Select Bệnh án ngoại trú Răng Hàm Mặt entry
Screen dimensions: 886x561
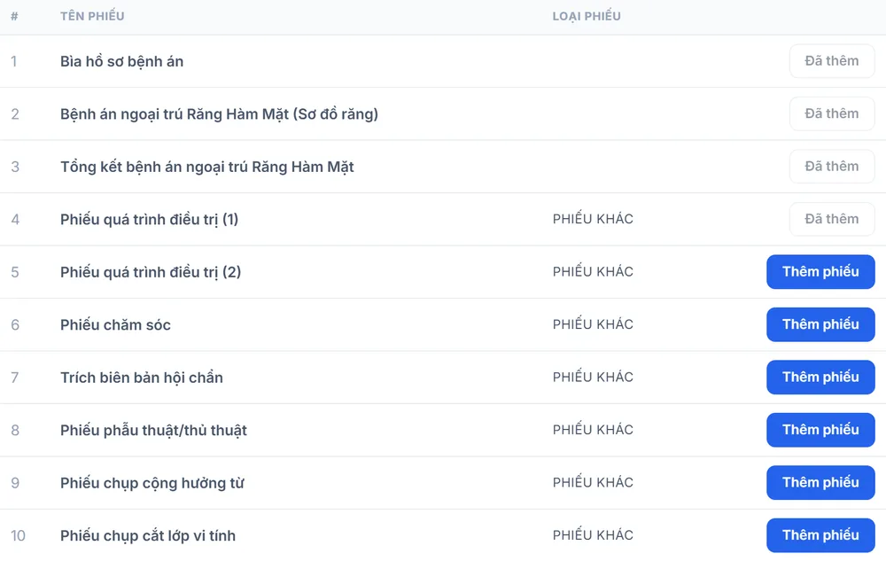(x=219, y=114)
